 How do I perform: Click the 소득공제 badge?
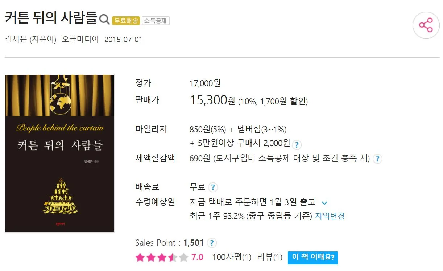click(x=155, y=21)
